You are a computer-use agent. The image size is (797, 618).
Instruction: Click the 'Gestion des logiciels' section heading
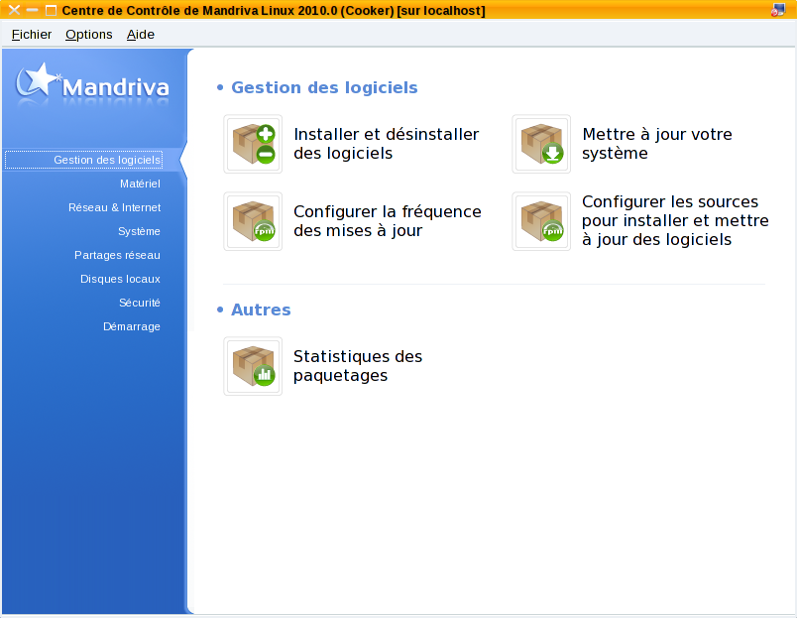click(x=324, y=87)
